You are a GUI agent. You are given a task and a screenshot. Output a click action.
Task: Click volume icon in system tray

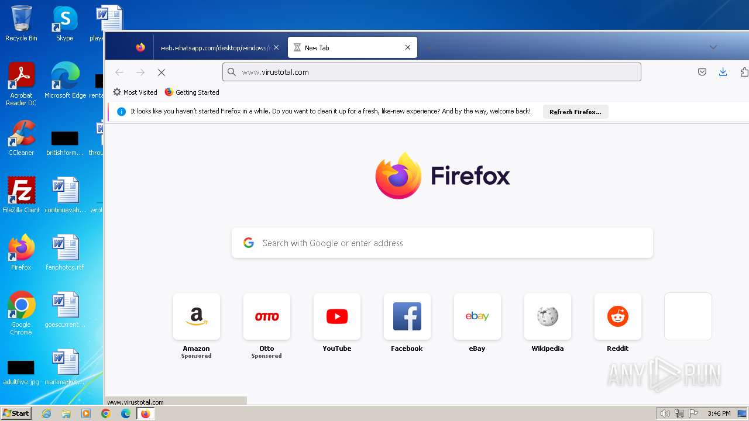(x=665, y=413)
